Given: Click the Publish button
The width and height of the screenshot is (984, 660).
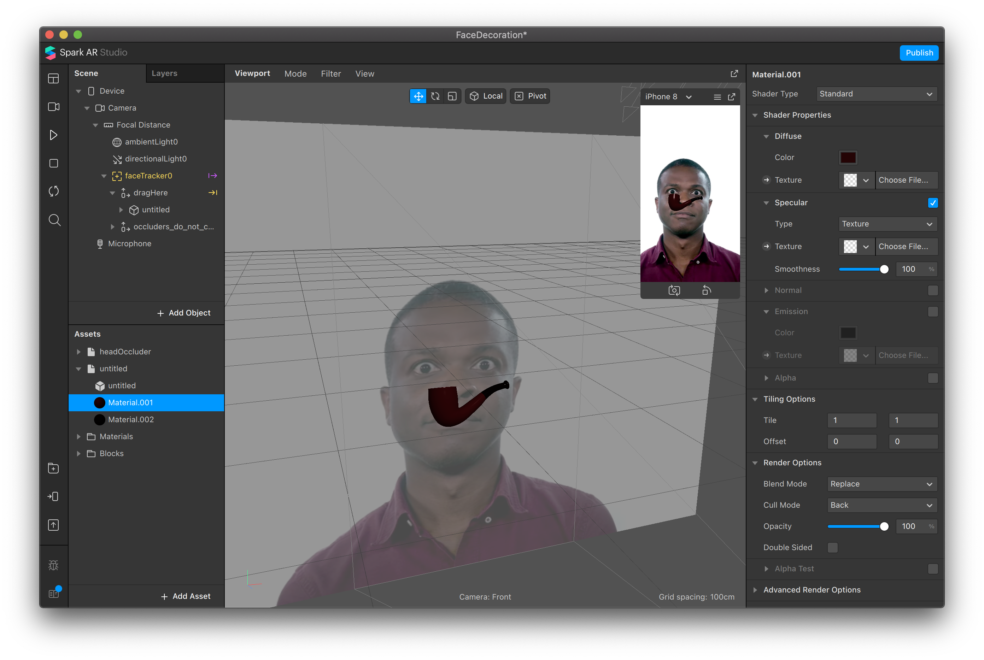Looking at the screenshot, I should point(919,53).
